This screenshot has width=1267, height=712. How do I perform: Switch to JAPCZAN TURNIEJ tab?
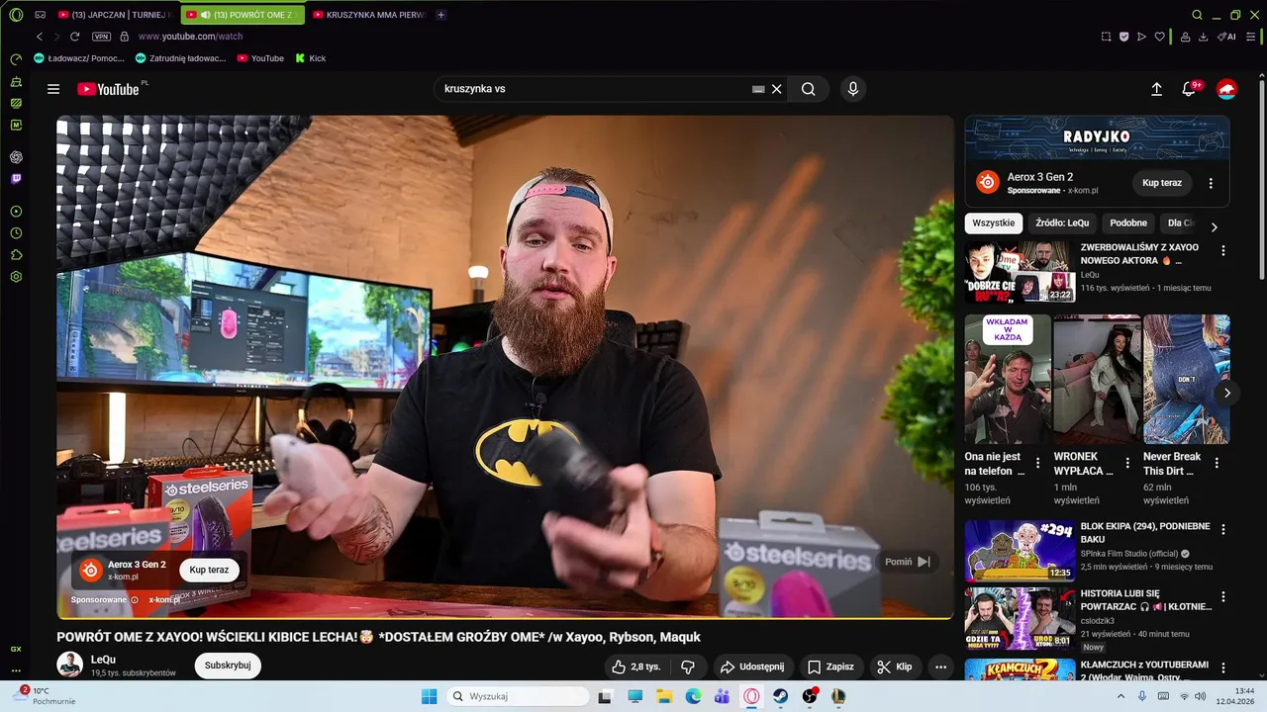pyautogui.click(x=114, y=15)
